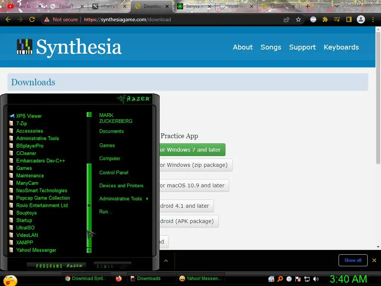This screenshot has width=381, height=286.
Task: Download the Windows zip package
Action: point(196,165)
